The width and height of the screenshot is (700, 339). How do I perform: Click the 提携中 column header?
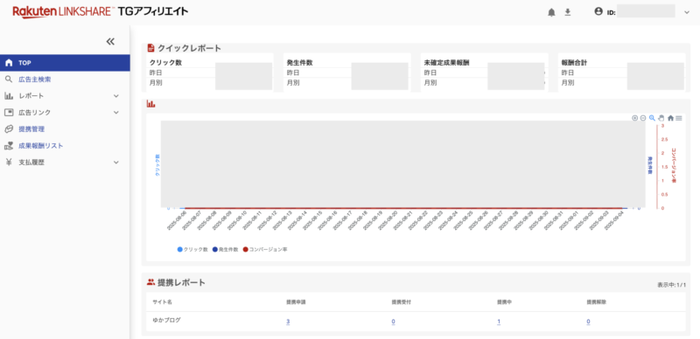tap(504, 302)
